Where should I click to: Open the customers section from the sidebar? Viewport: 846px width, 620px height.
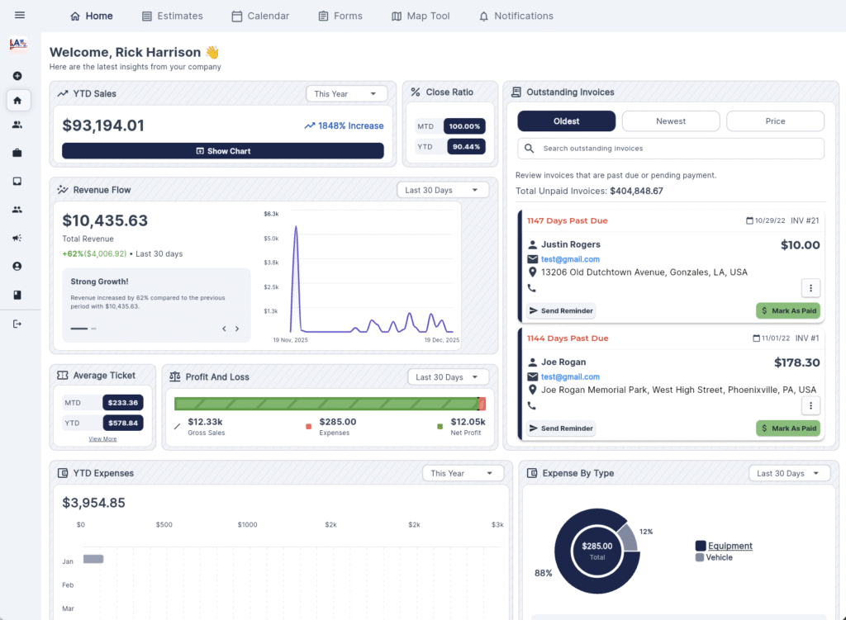click(18, 124)
